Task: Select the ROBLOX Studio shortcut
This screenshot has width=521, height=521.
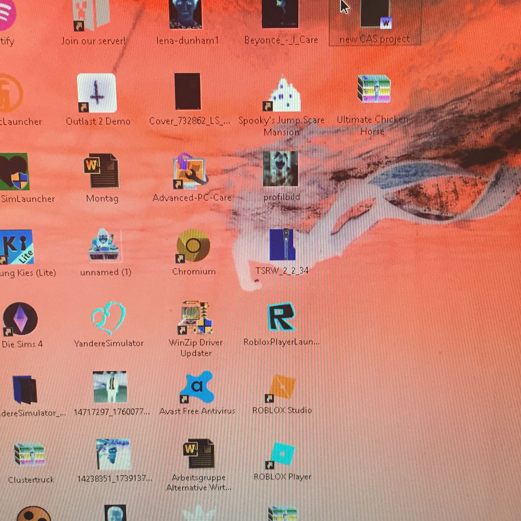Action: pyautogui.click(x=281, y=388)
